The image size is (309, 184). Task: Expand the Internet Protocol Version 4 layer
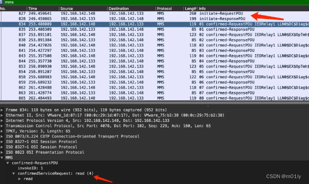(2, 120)
